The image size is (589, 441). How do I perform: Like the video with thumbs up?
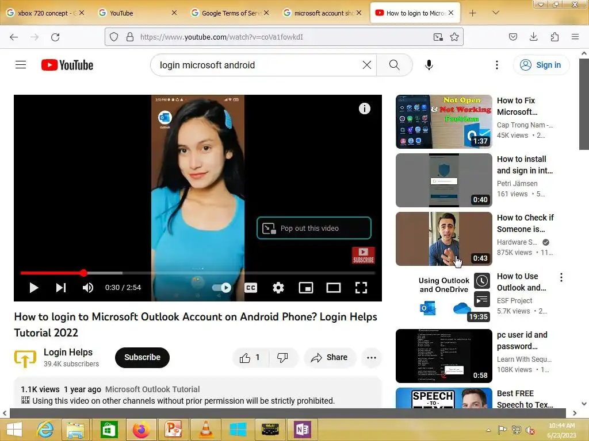pos(250,357)
